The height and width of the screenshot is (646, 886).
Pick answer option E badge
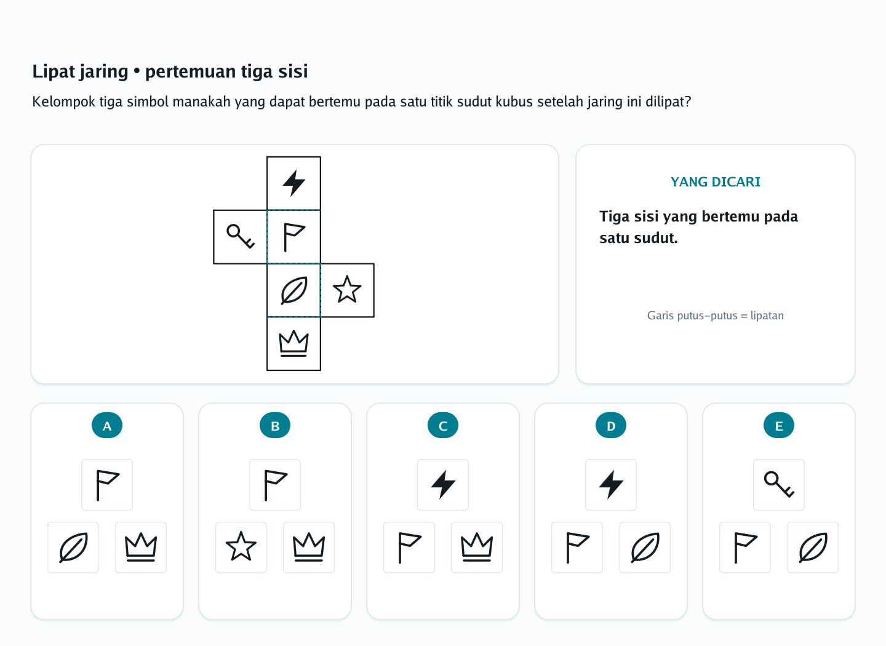pyautogui.click(x=779, y=425)
